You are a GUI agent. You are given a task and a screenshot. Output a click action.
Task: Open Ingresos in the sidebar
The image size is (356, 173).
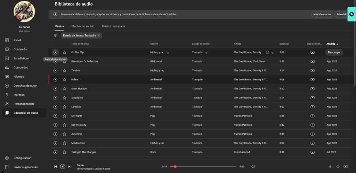24,95
